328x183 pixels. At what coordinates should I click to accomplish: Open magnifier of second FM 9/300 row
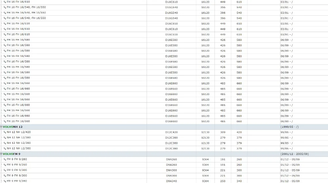pos(5,175)
